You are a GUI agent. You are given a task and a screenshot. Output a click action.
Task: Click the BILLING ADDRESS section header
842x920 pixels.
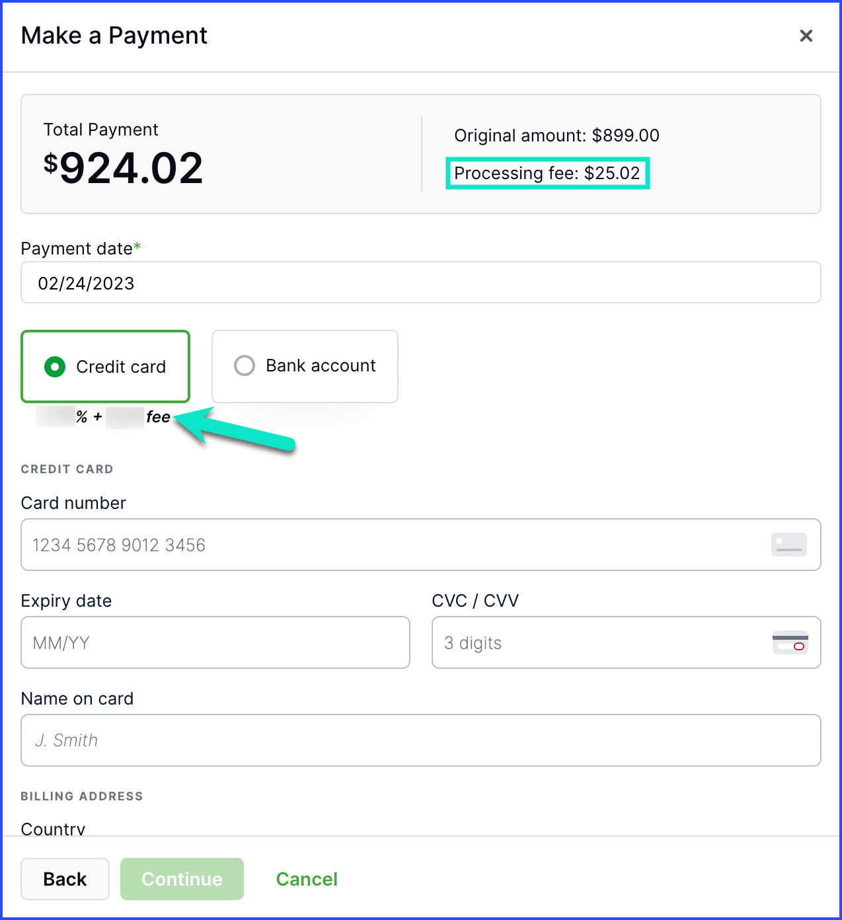click(82, 796)
